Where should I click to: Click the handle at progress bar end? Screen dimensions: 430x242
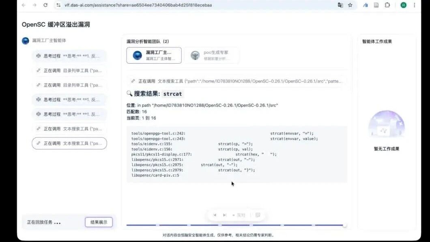pyautogui.click(x=345, y=225)
